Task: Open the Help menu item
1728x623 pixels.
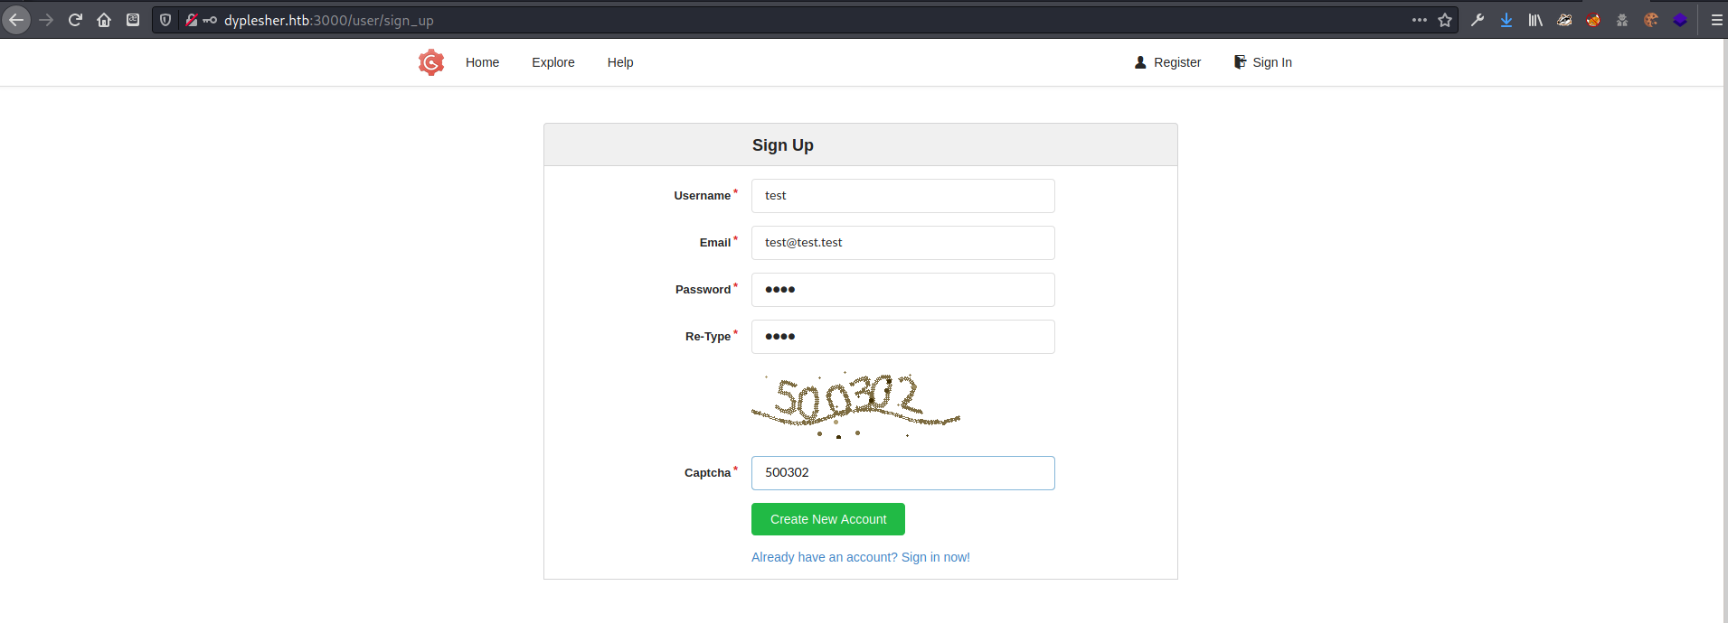Action: point(620,62)
